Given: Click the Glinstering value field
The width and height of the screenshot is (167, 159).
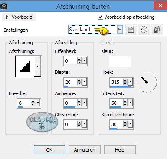Looking at the screenshot, I should point(70,124).
